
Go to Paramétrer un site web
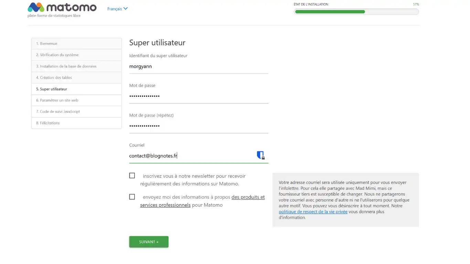click(x=76, y=100)
